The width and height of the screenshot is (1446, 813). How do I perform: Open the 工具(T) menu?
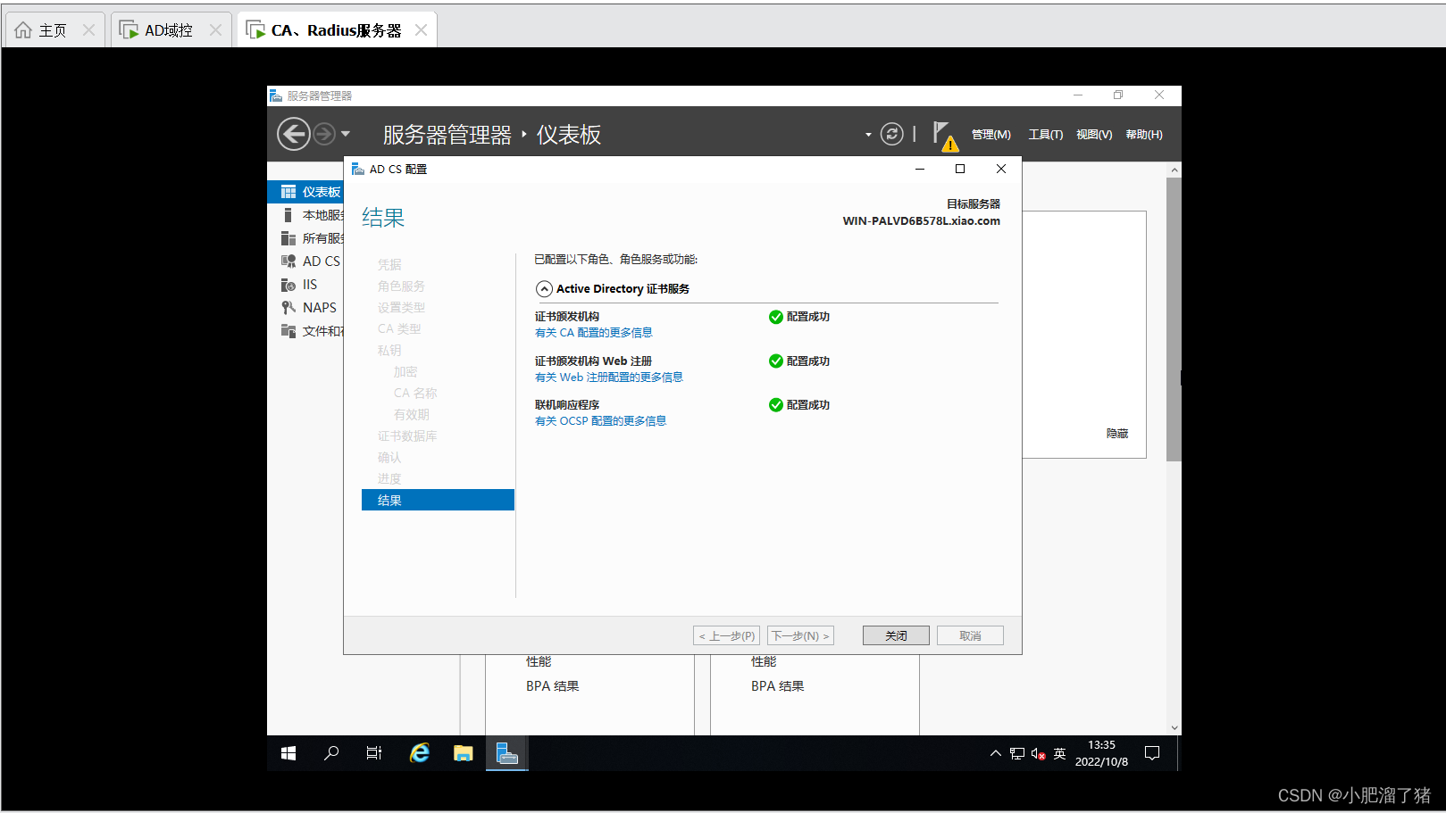tap(1046, 134)
